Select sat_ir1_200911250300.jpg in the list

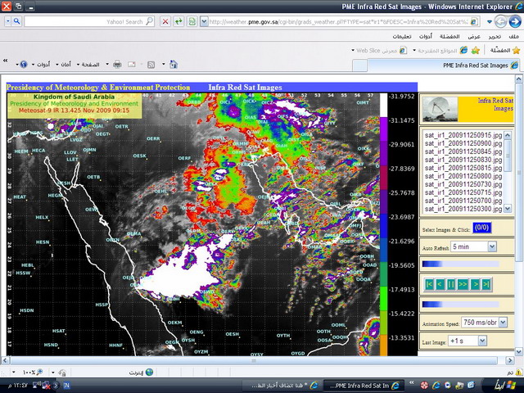click(463, 209)
